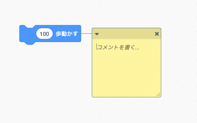Click the comment's diagonal resize handle
The height and width of the screenshot is (123, 197).
click(158, 94)
